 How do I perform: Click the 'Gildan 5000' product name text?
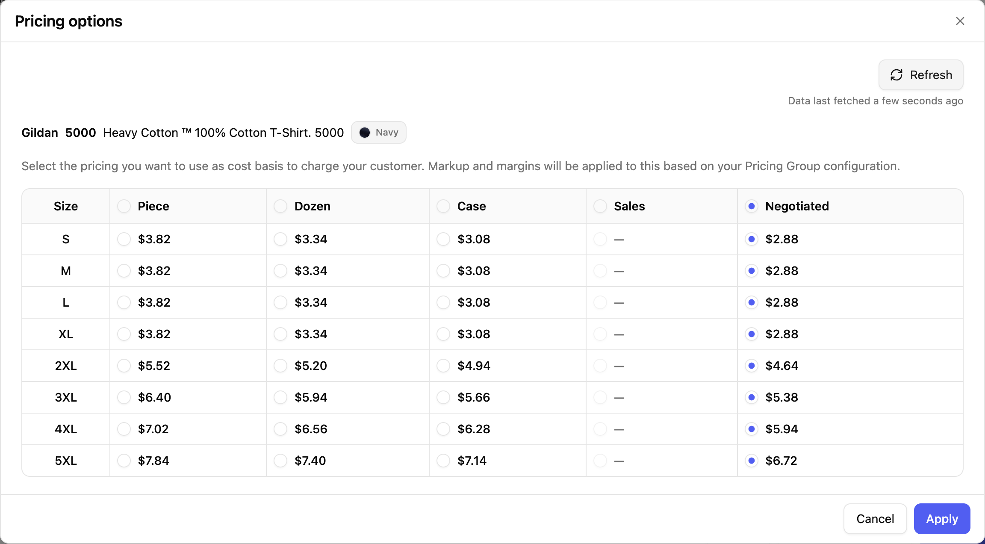point(59,133)
